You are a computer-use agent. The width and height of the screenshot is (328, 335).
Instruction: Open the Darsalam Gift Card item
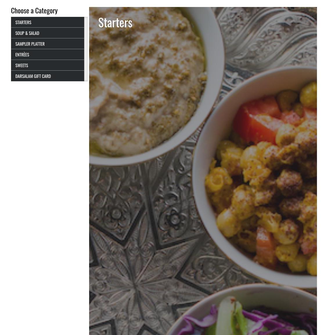[x=48, y=76]
